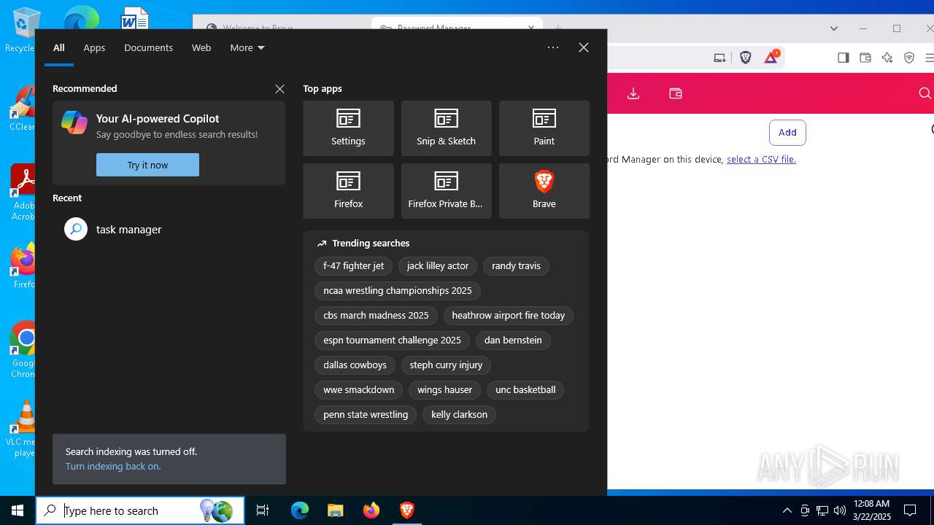Launch Firefox tile in Top apps
The image size is (934, 525).
348,191
